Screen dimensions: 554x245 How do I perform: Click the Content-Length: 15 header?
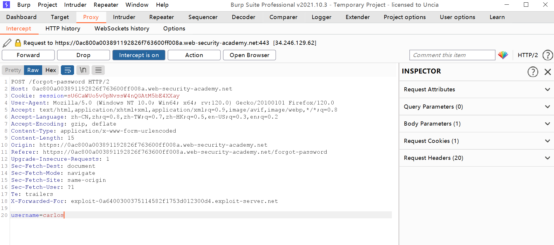(43, 138)
